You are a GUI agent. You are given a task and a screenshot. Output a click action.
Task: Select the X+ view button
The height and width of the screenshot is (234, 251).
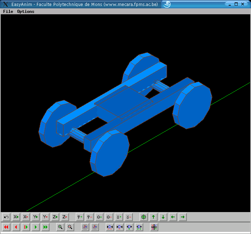point(16,217)
